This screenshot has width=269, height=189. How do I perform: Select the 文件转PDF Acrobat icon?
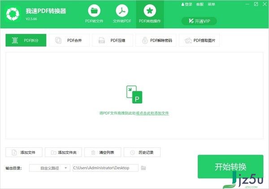(122, 11)
